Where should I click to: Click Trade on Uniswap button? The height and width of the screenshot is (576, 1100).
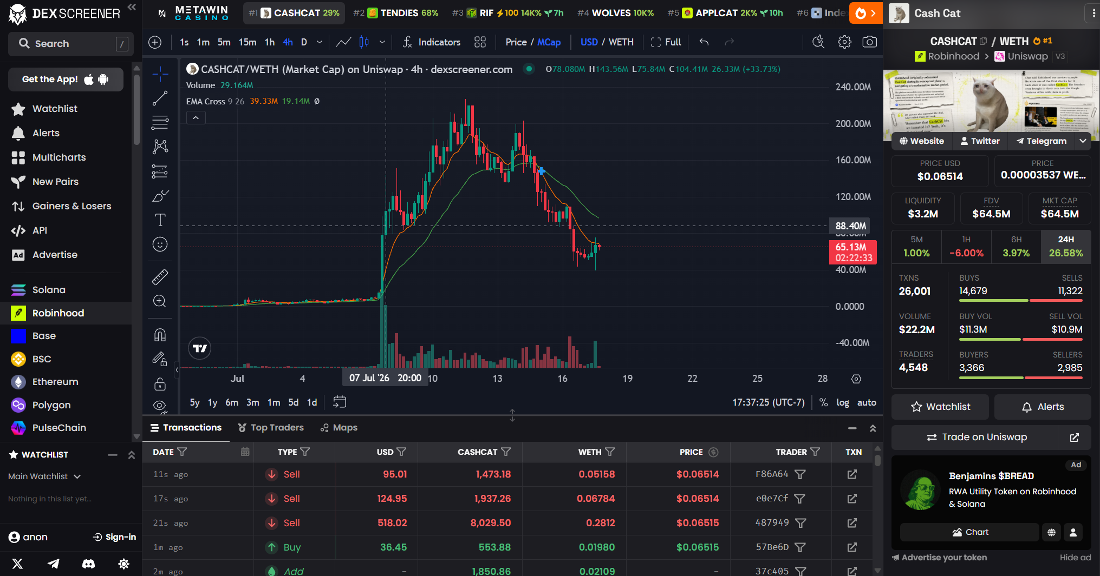[x=975, y=437]
